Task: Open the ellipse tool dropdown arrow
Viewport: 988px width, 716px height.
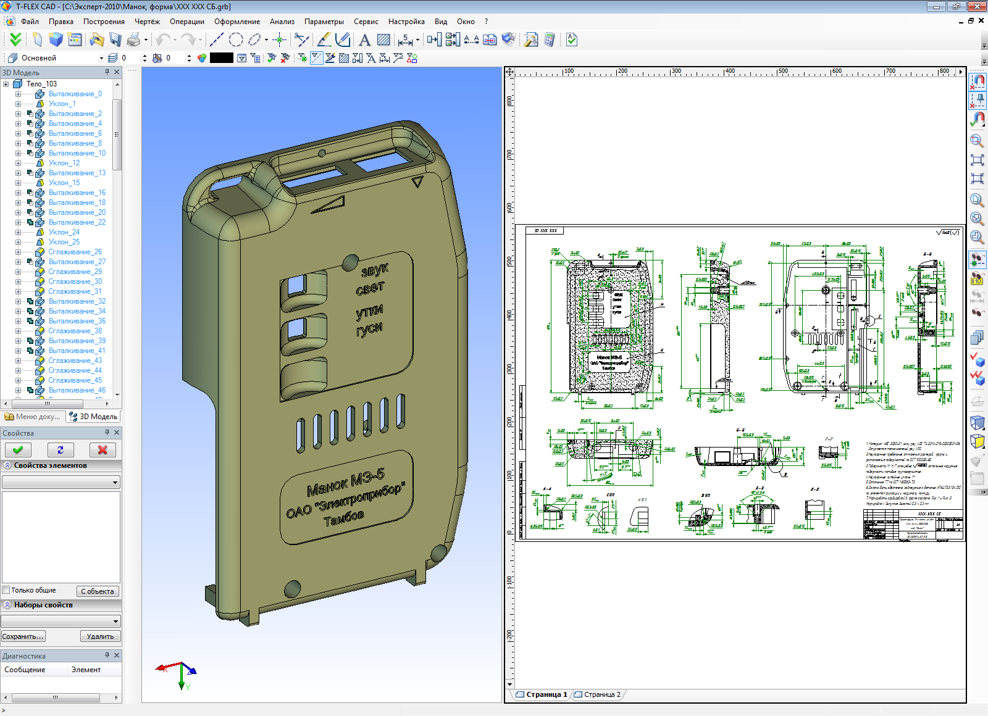Action: tap(266, 40)
